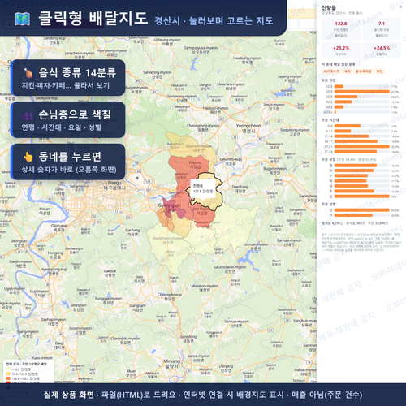The height and width of the screenshot is (406, 406).
Task: Click the 진량읍 122.8 map tooltip
Action: pos(203,188)
